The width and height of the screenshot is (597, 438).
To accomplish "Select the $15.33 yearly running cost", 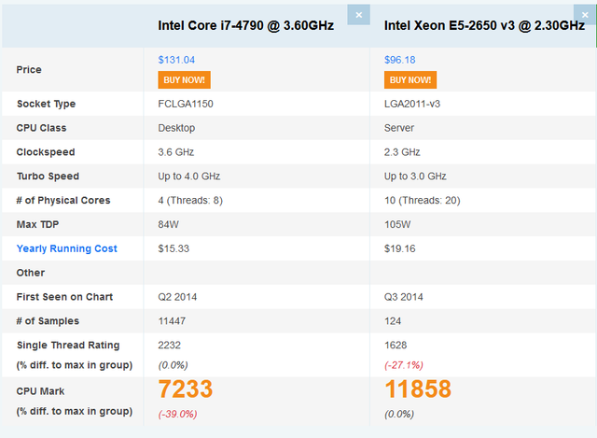I will coord(174,248).
